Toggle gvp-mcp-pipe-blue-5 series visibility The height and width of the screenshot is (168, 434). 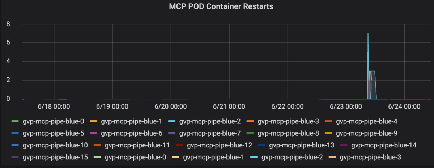(53, 134)
